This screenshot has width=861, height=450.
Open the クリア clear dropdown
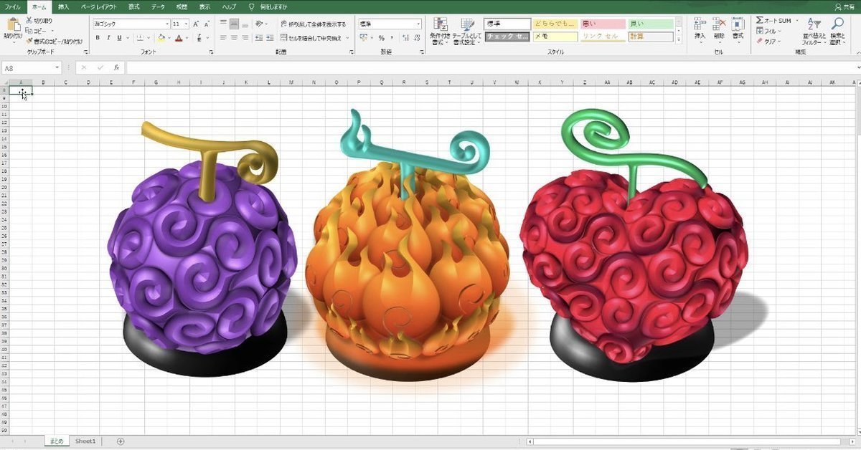click(768, 41)
